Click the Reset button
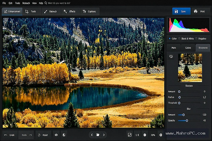Viewport: 212px width, 141px height. pyautogui.click(x=43, y=135)
